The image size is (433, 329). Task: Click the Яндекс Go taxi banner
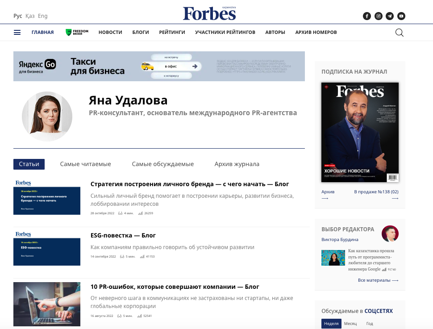coord(159,67)
